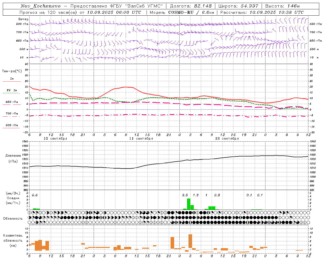The height and width of the screenshot is (258, 323).
Task: Click the date label 11 сентября
Action: tap(141, 139)
